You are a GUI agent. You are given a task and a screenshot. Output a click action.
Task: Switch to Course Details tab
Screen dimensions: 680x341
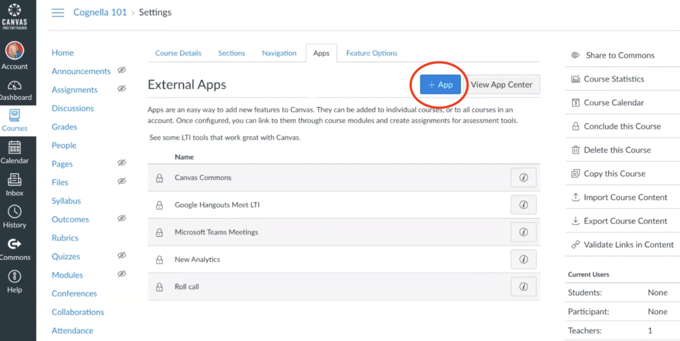click(178, 53)
